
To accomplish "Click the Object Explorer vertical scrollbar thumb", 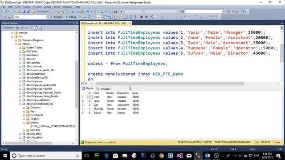I will pyautogui.click(x=77, y=84).
